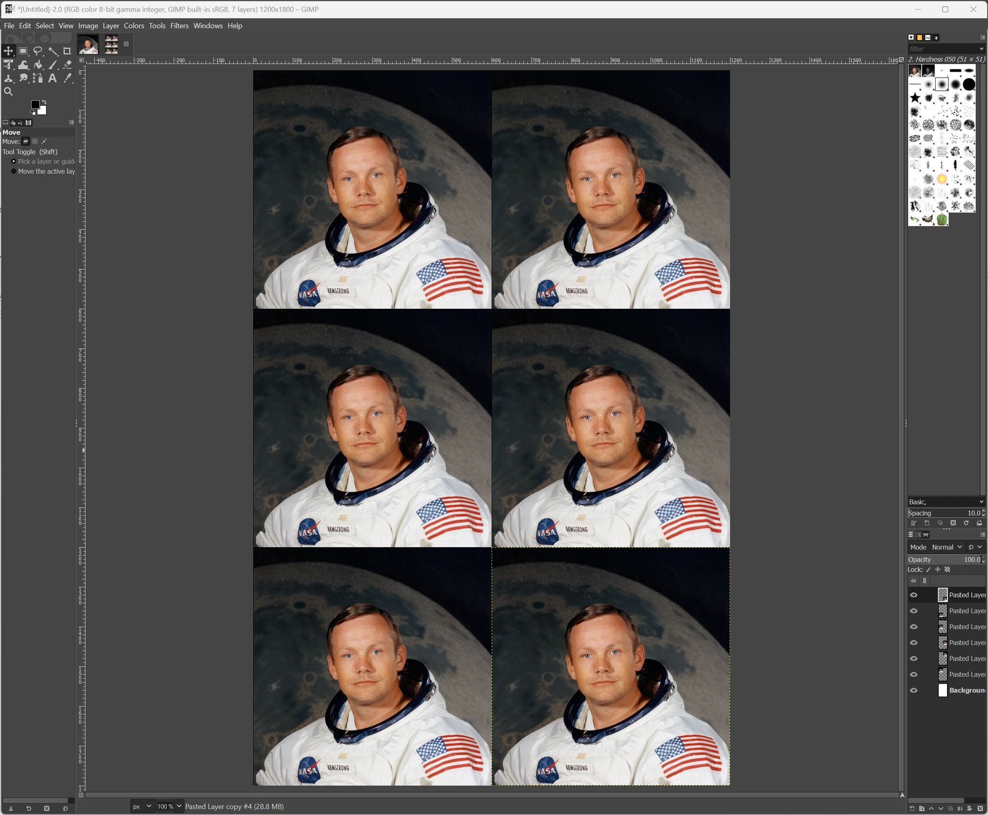Click the foreground black color swatch

point(35,104)
